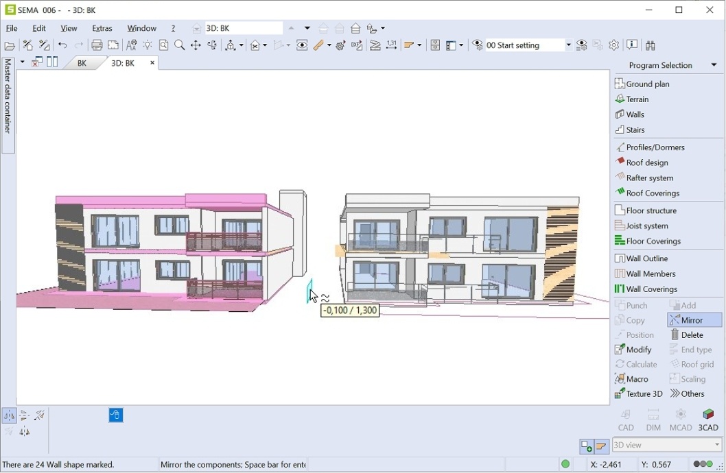This screenshot has height=473, width=726.
Task: Open the '00 Start setting' dropdown
Action: (568, 45)
